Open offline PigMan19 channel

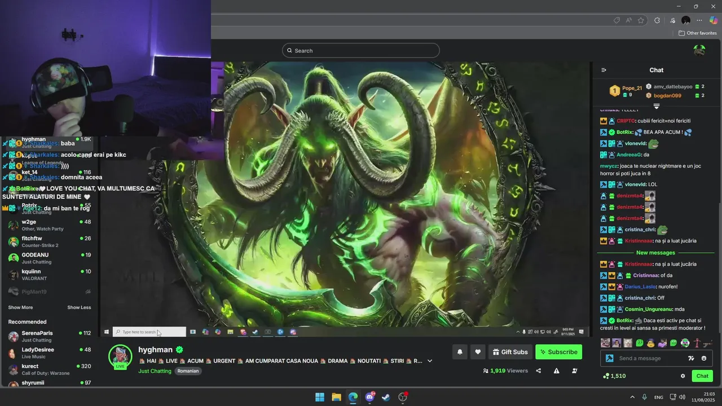[50, 292]
